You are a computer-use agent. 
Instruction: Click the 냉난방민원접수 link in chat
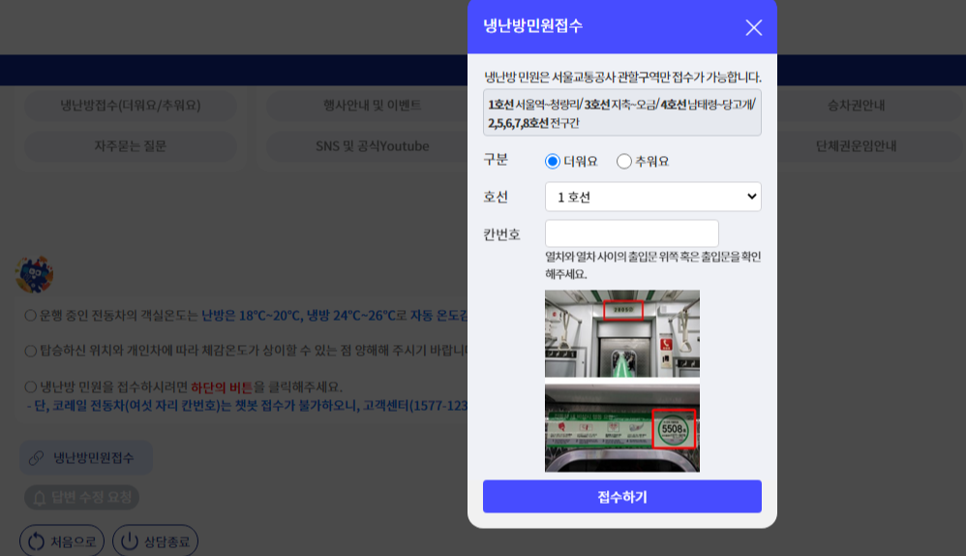point(86,457)
